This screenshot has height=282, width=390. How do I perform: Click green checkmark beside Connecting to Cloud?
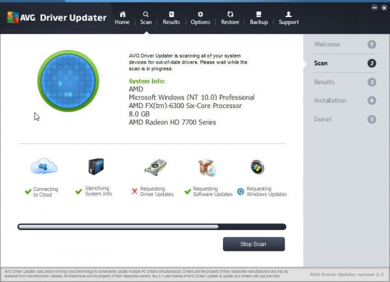pyautogui.click(x=28, y=191)
